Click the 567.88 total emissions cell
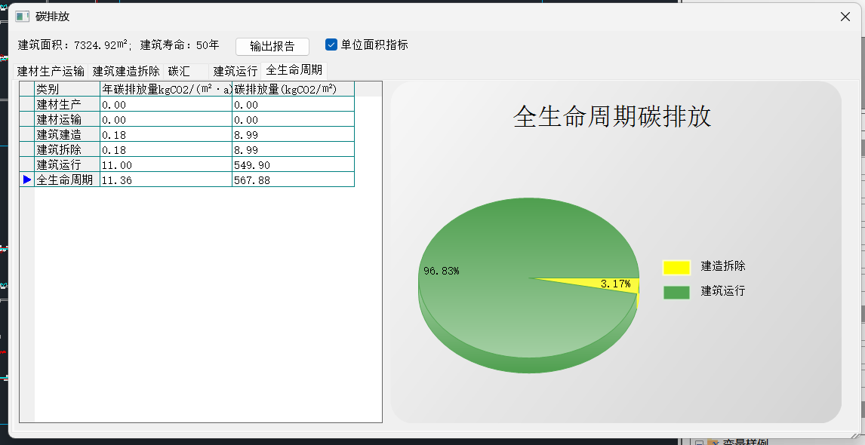Viewport: 865px width, 445px height. click(292, 180)
